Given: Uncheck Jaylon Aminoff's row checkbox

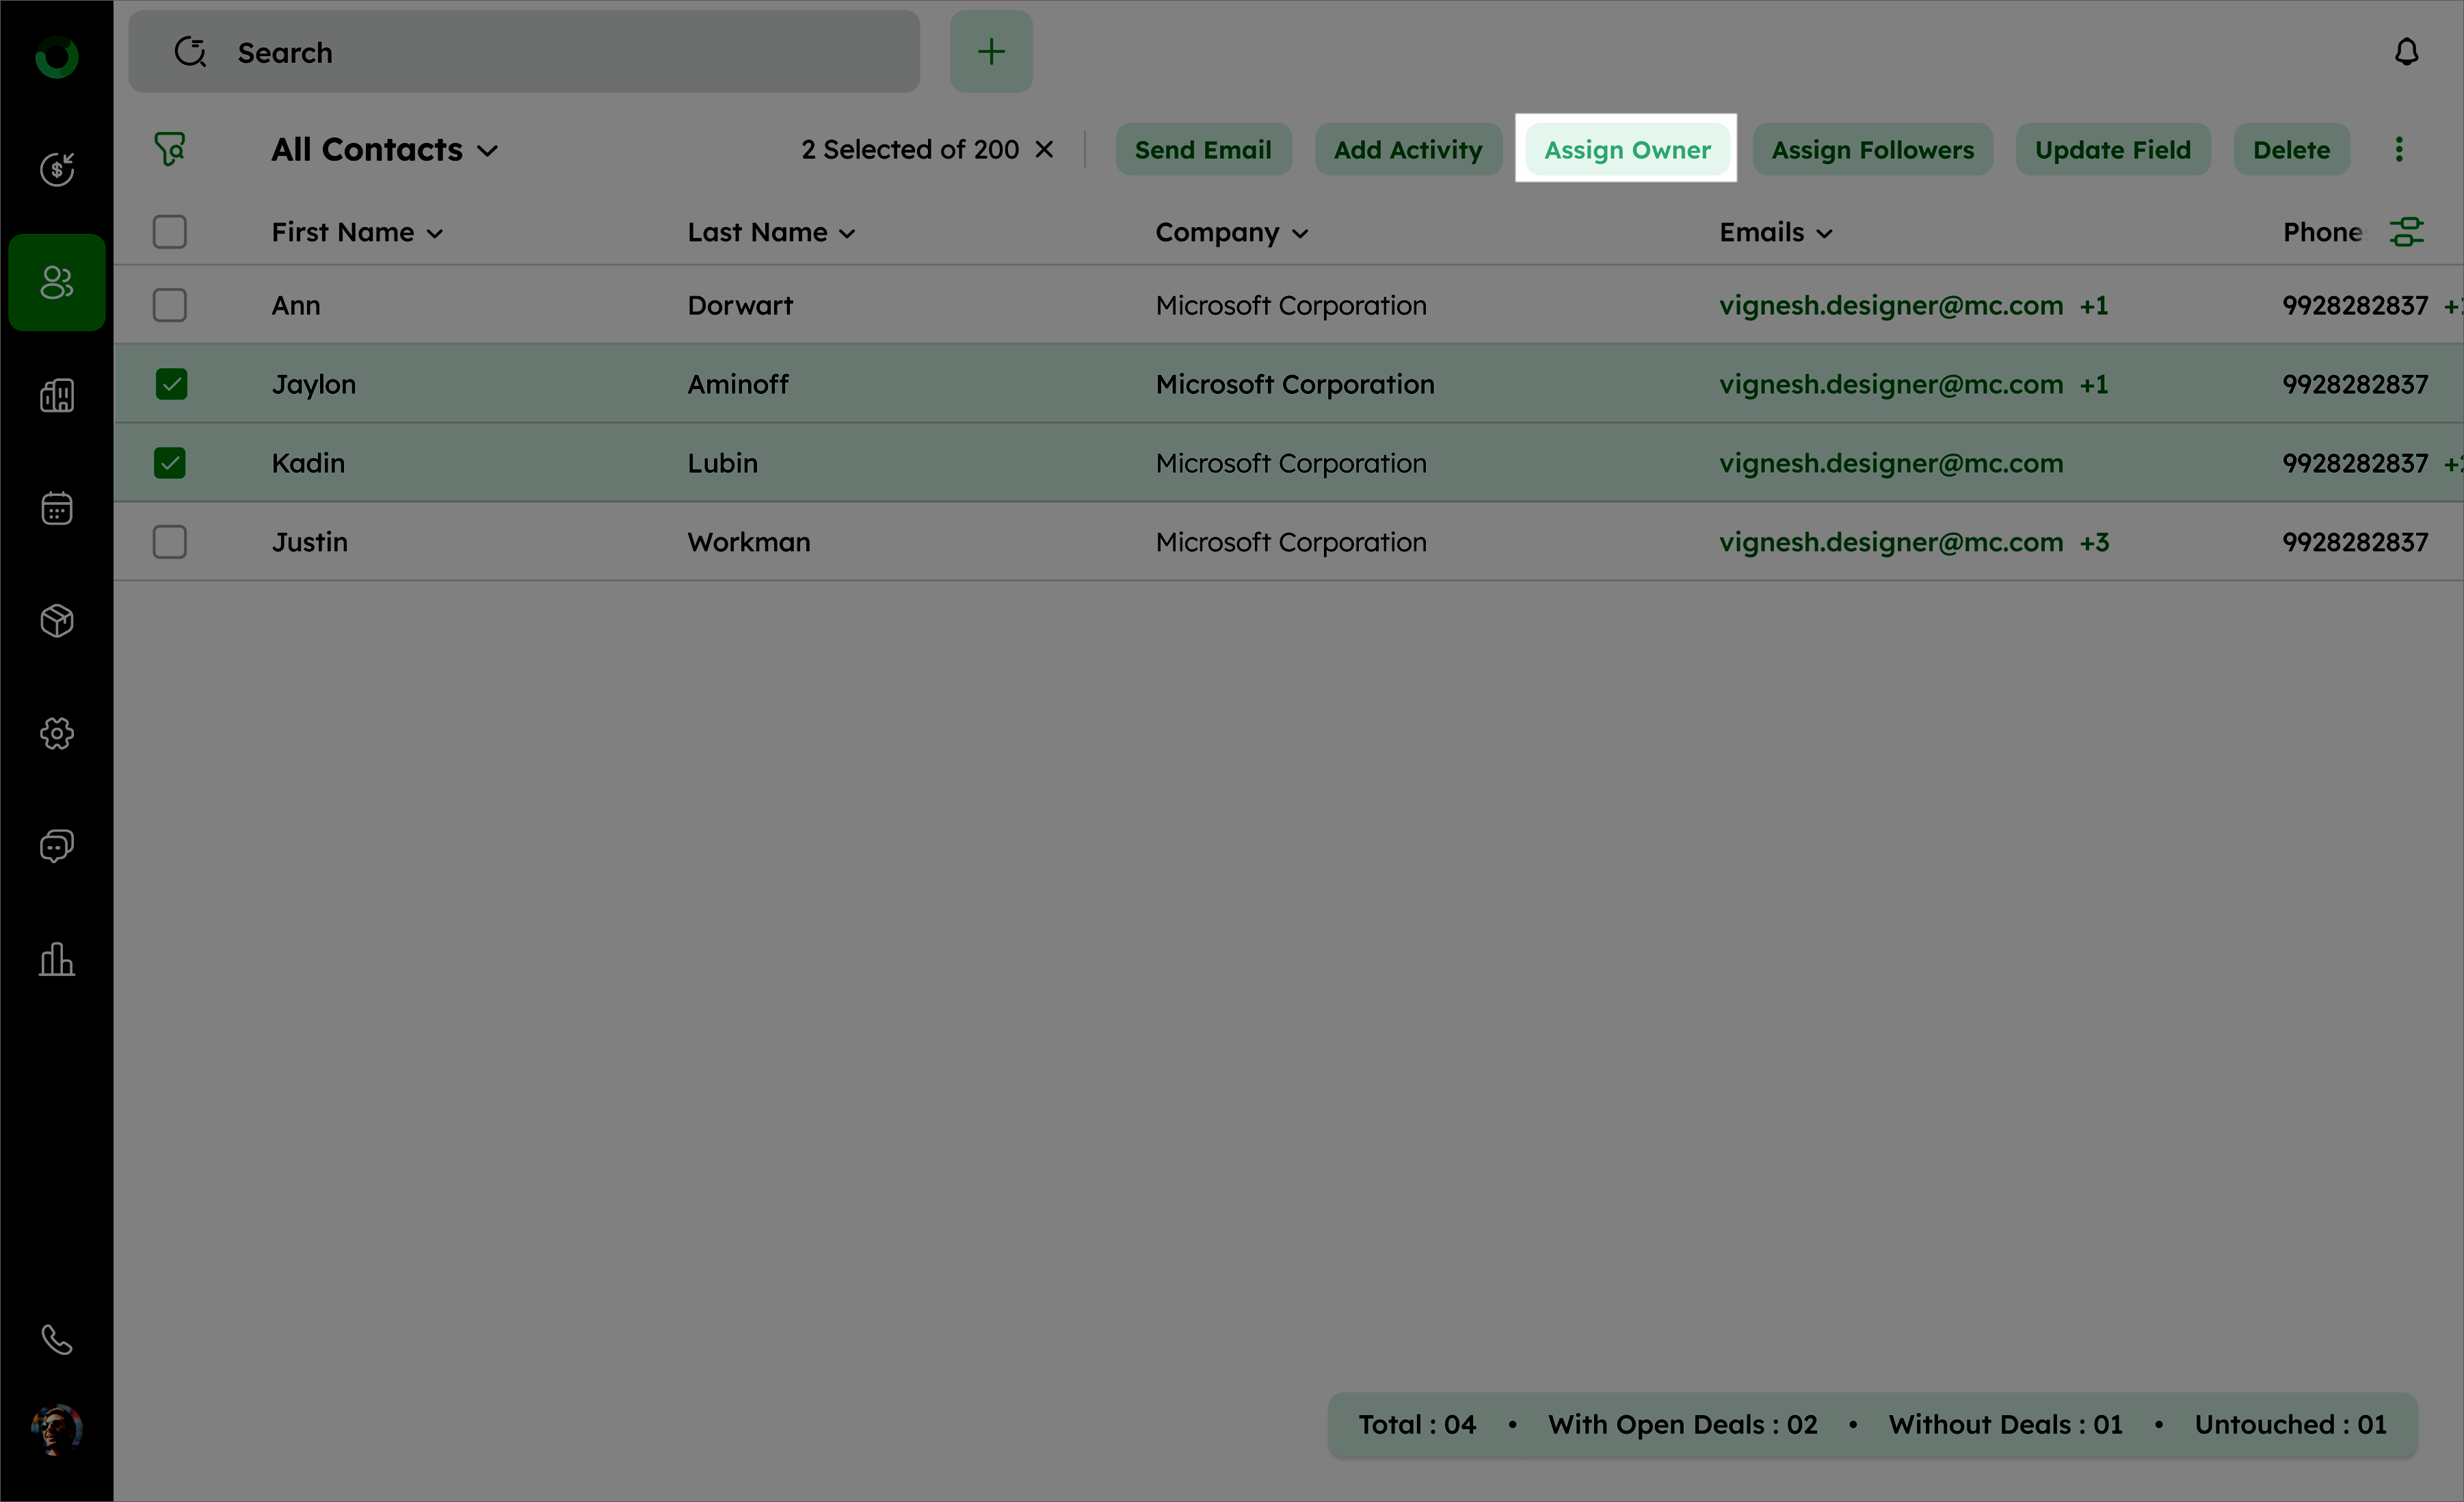Looking at the screenshot, I should pos(170,384).
